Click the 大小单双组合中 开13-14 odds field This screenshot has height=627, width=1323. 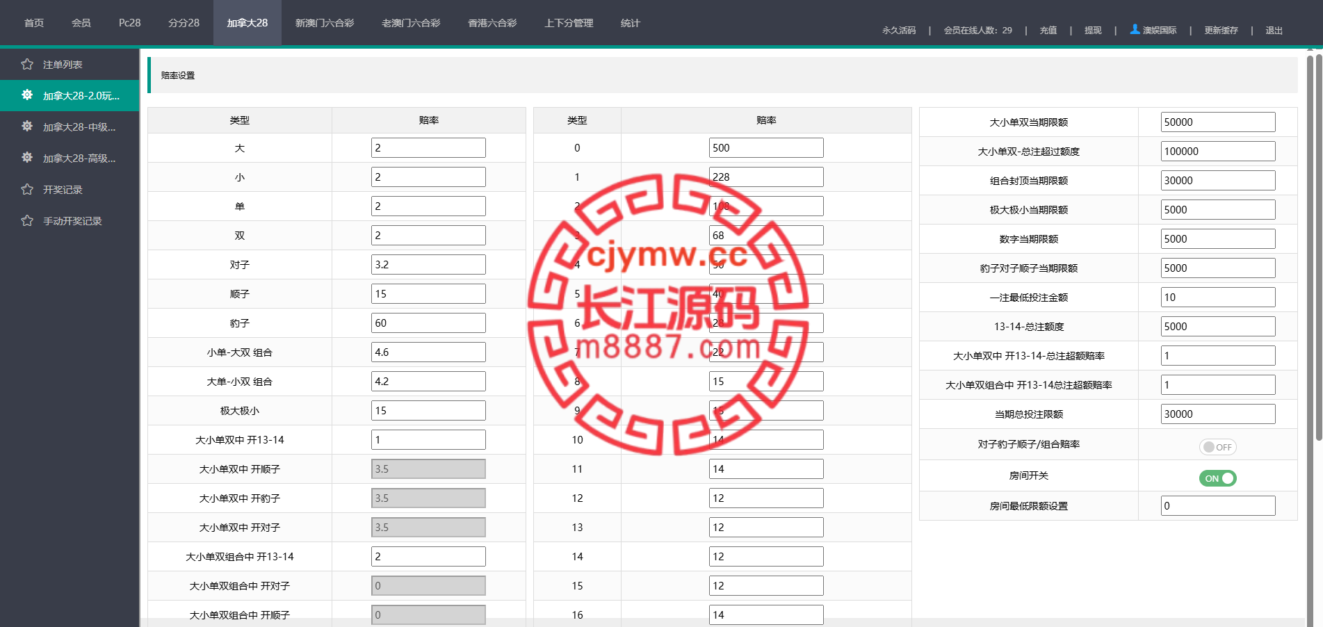click(x=428, y=556)
